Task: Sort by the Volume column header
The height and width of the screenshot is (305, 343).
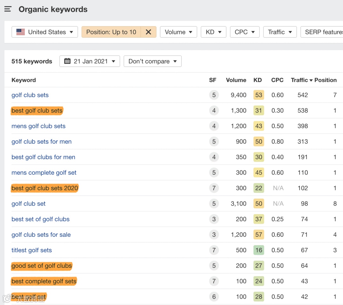Action: click(x=236, y=80)
